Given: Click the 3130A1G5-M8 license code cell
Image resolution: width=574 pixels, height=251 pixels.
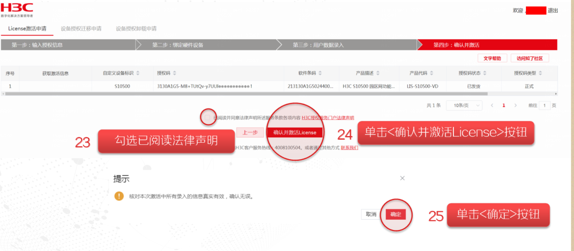Looking at the screenshot, I should tap(204, 86).
